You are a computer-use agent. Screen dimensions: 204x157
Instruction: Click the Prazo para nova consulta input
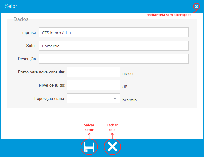pos(94,72)
